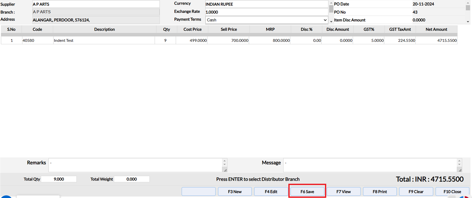
Task: Click the blank button beside F3 New
Action: [199, 192]
